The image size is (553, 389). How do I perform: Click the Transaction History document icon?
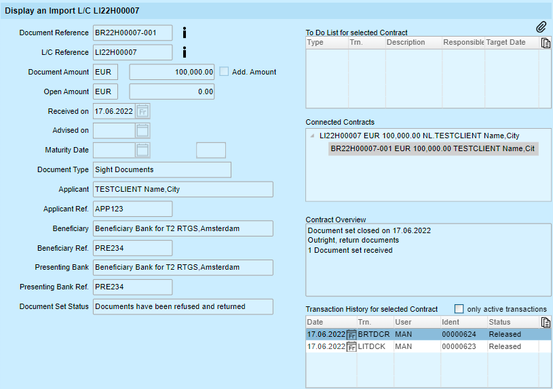(546, 323)
